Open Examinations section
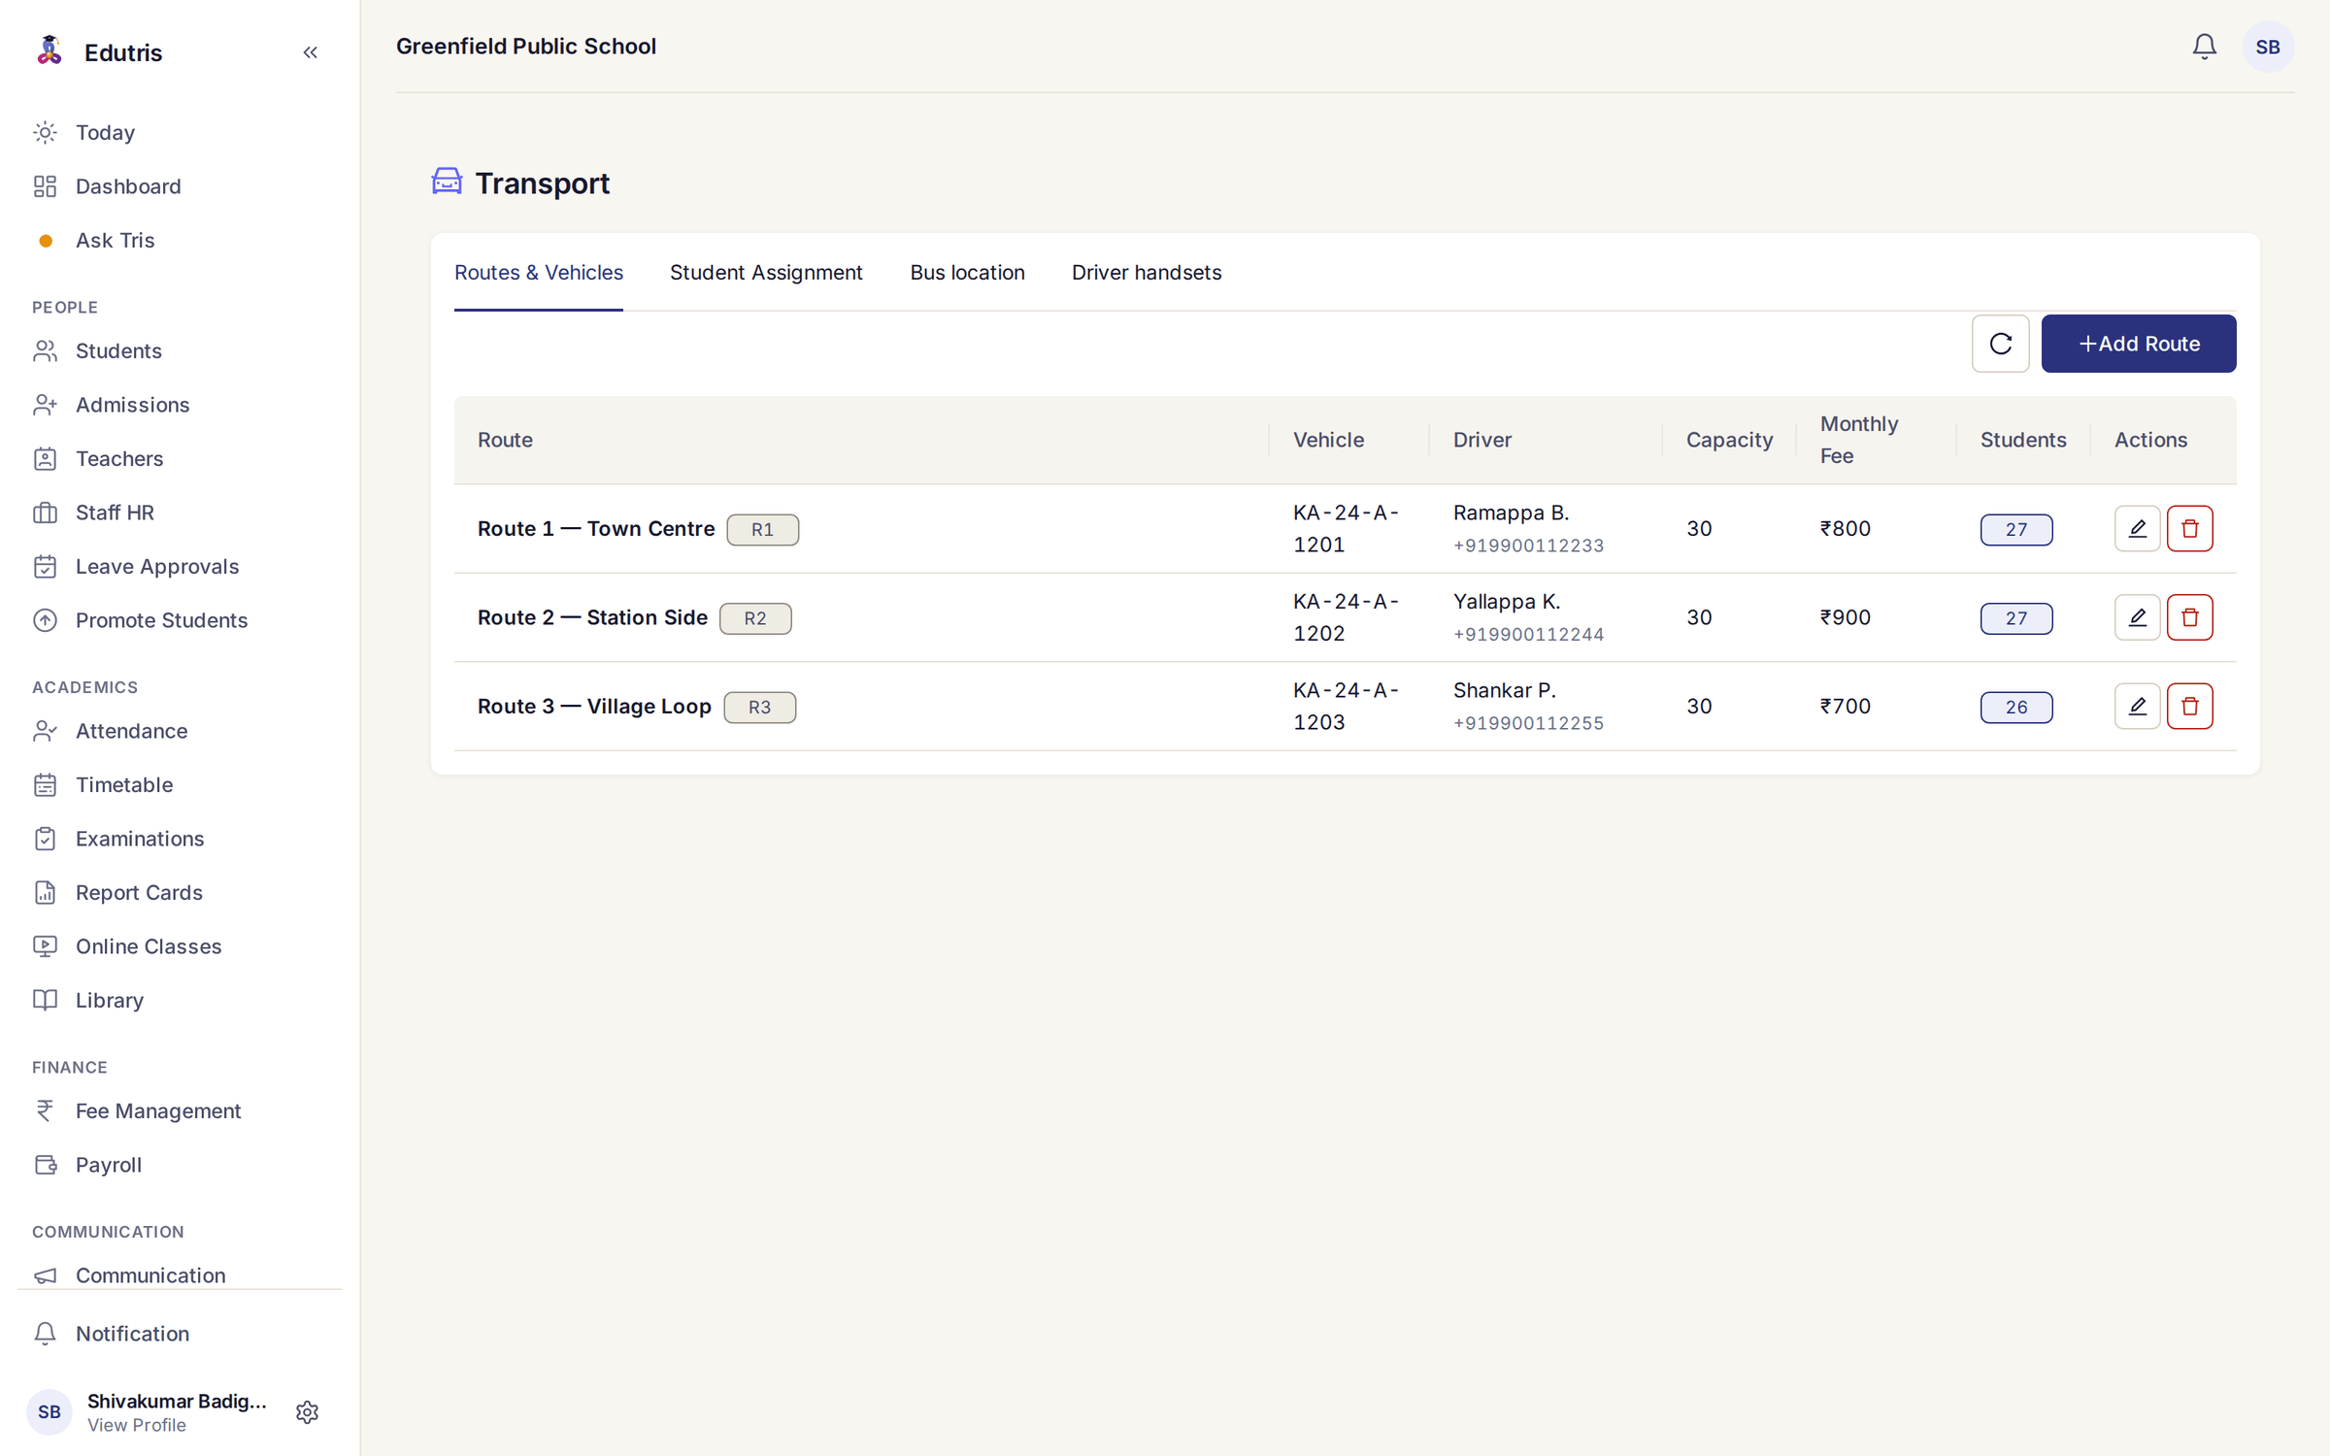2330x1456 pixels. tap(180, 839)
